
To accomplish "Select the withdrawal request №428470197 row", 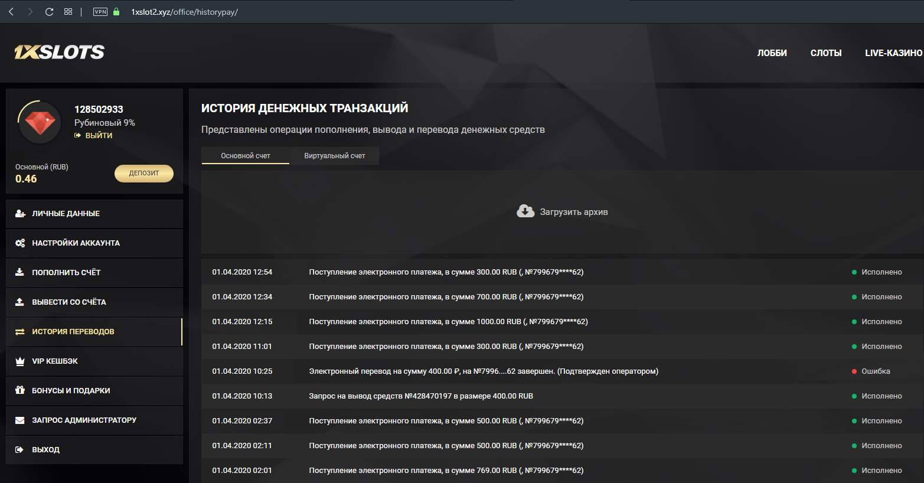I will [x=562, y=396].
